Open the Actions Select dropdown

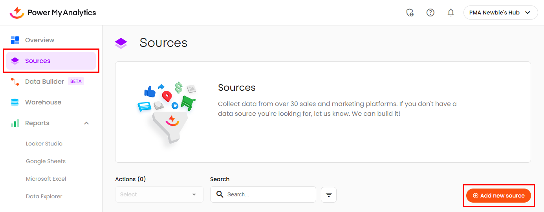coord(159,194)
